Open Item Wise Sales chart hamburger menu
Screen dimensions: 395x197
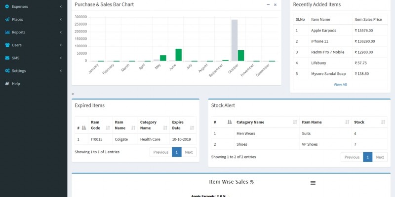click(x=313, y=183)
